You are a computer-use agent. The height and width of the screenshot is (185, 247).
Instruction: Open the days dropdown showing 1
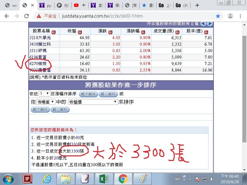44,94
